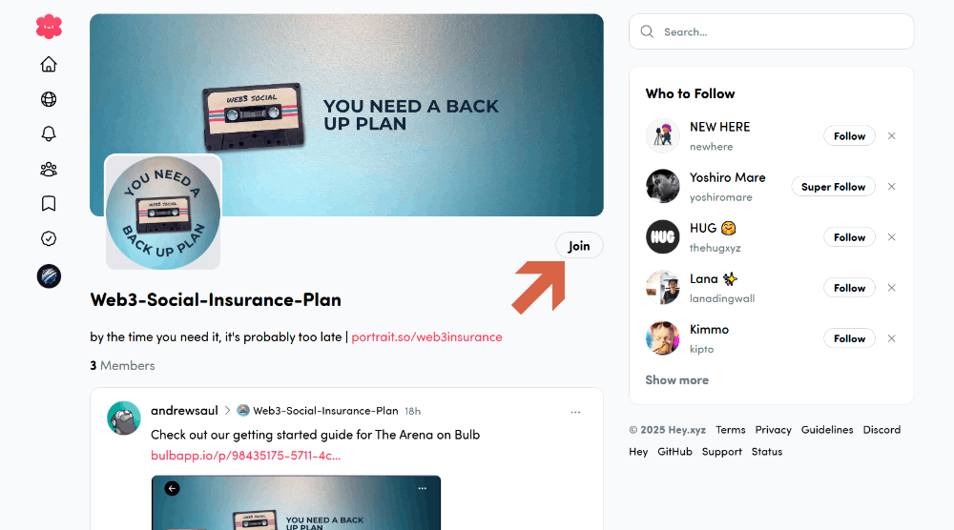Image resolution: width=954 pixels, height=530 pixels.
Task: Open the profile avatar in sidebar
Action: point(49,275)
